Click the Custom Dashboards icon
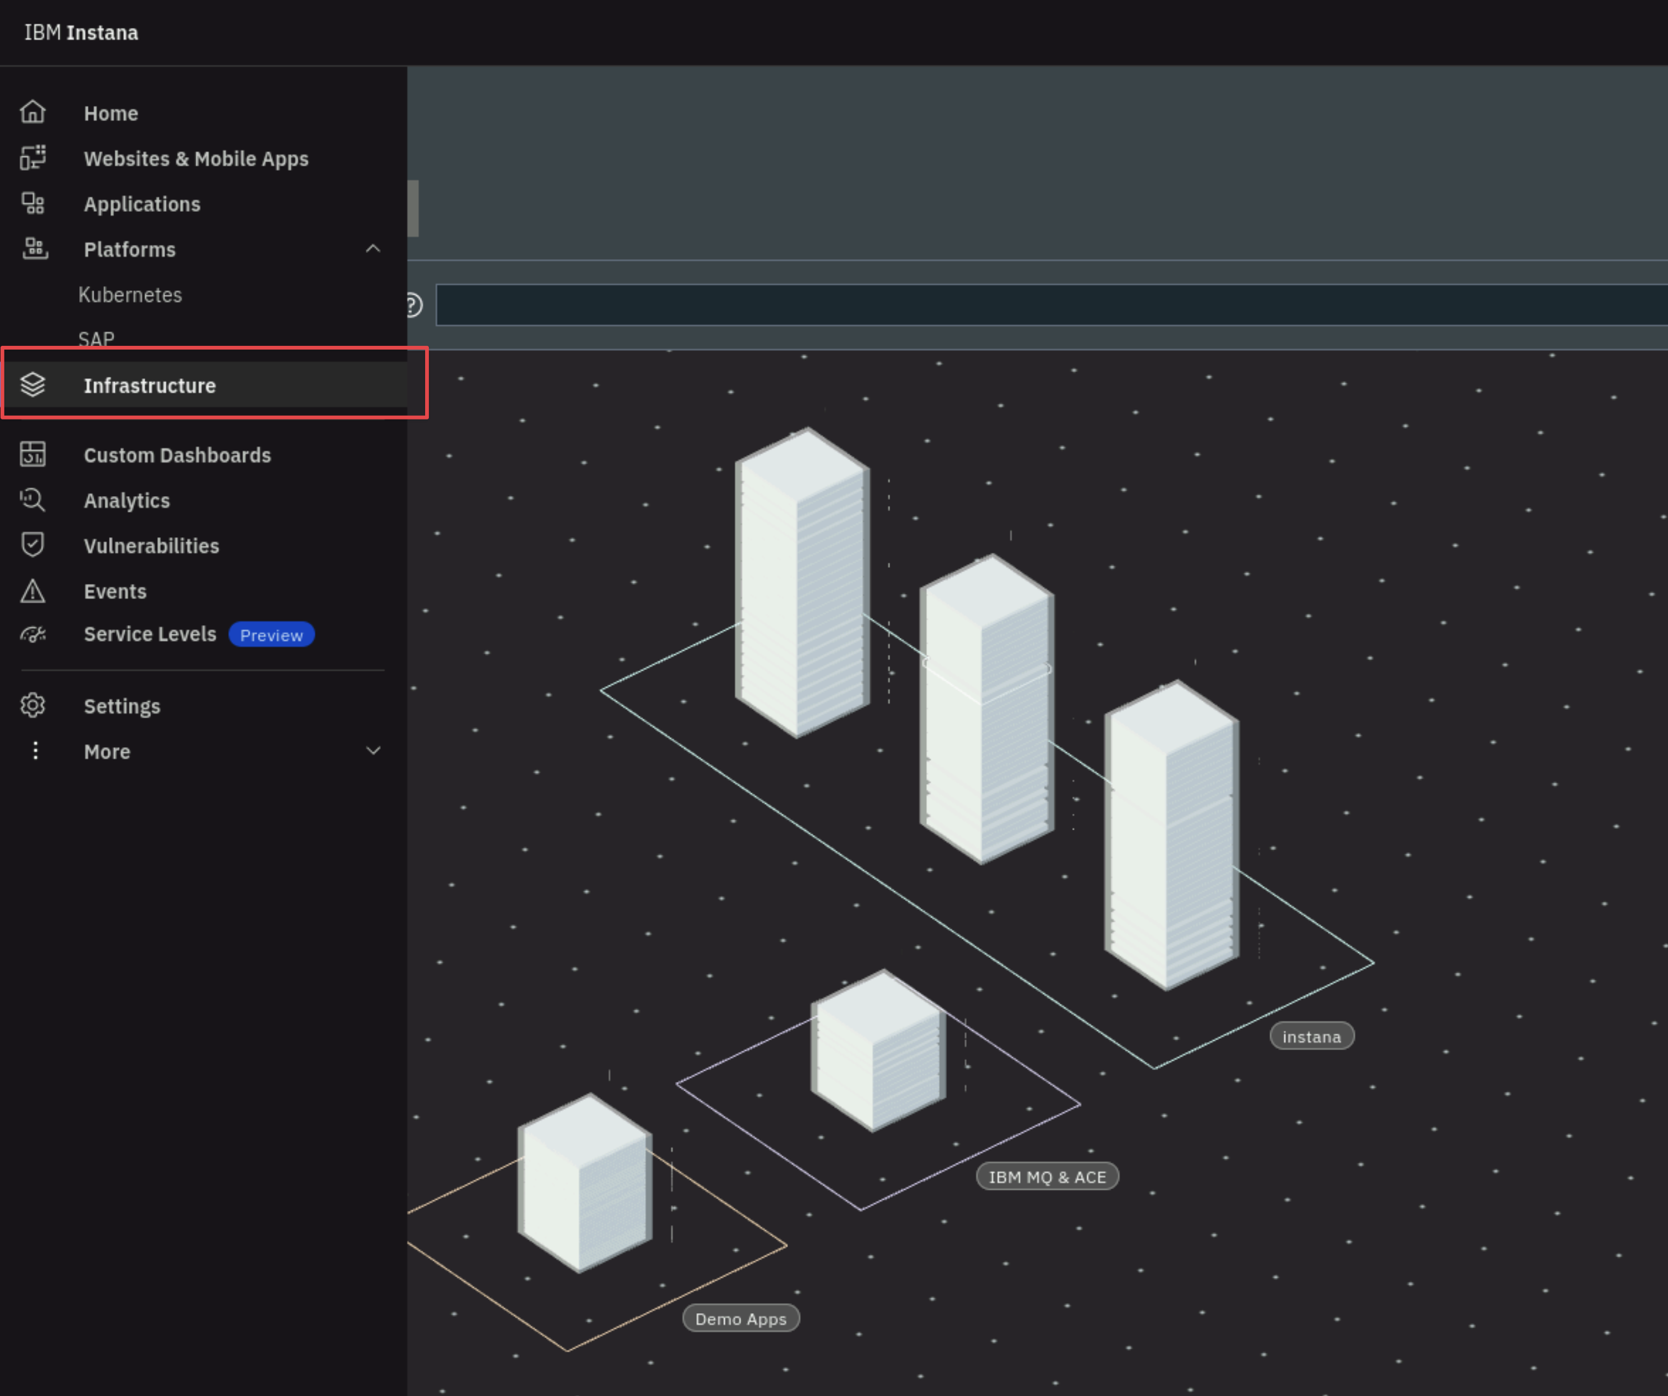Screen dimensions: 1668x1396 coord(32,454)
